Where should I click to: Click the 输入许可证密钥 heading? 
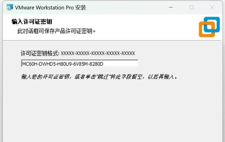pyautogui.click(x=32, y=22)
